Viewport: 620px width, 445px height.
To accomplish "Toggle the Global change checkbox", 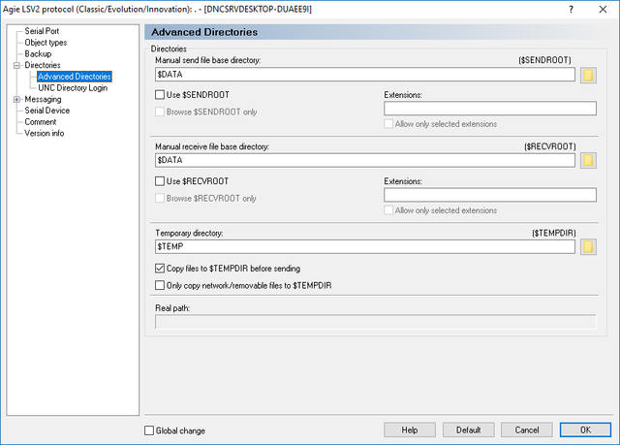I will point(149,430).
